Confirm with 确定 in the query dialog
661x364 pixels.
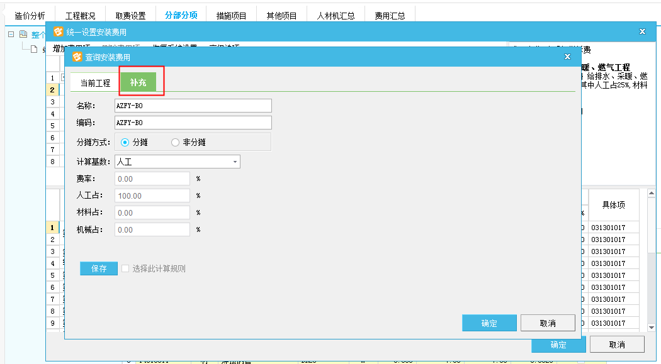click(x=489, y=323)
